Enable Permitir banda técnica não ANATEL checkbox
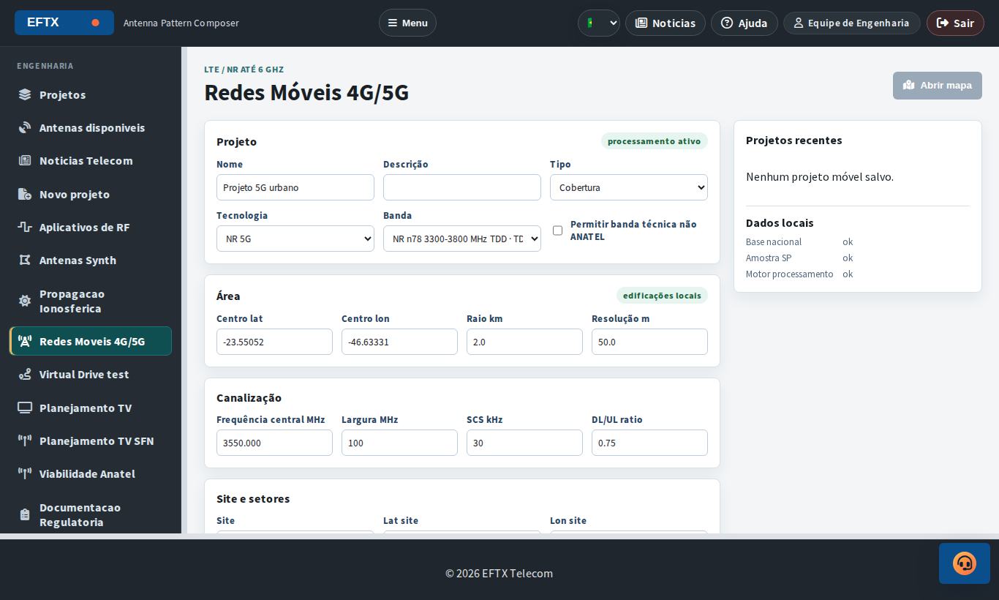Image resolution: width=999 pixels, height=600 pixels. (557, 230)
